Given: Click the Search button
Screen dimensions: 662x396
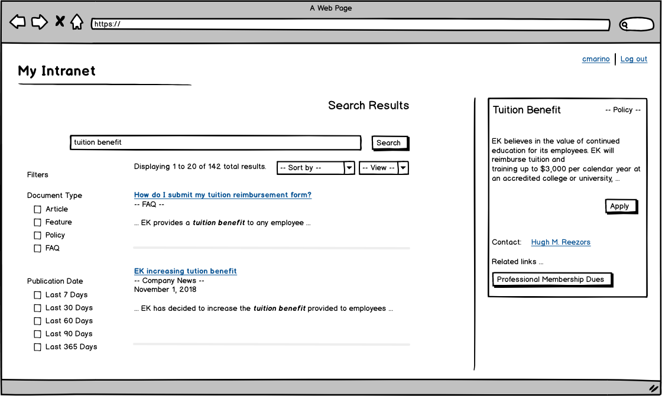Looking at the screenshot, I should [390, 142].
